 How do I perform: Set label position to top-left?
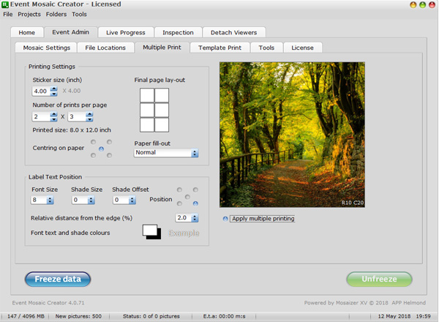point(179,190)
